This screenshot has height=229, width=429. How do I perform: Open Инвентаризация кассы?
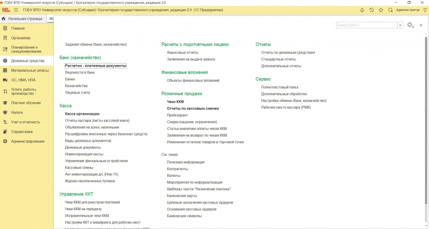(x=84, y=154)
